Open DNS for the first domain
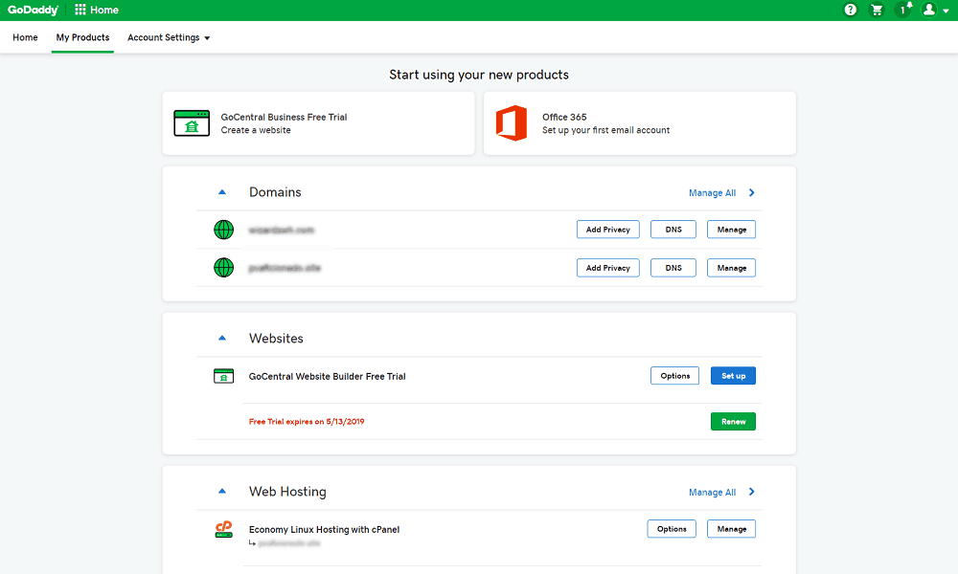Screen dimensions: 958x574 (673, 230)
